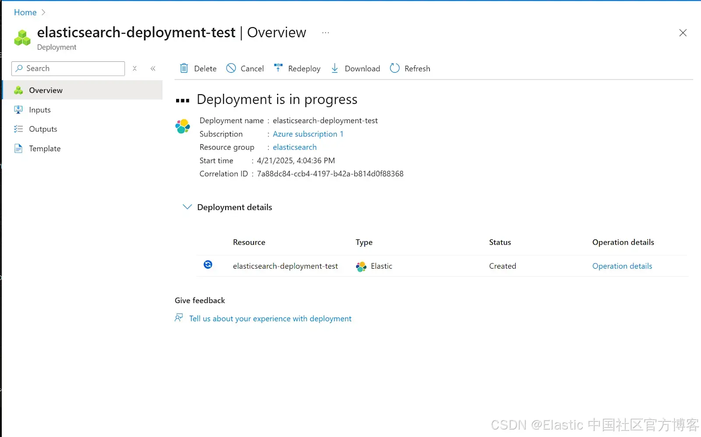The image size is (701, 437).
Task: Click the Inputs menu icon
Action: (x=18, y=110)
